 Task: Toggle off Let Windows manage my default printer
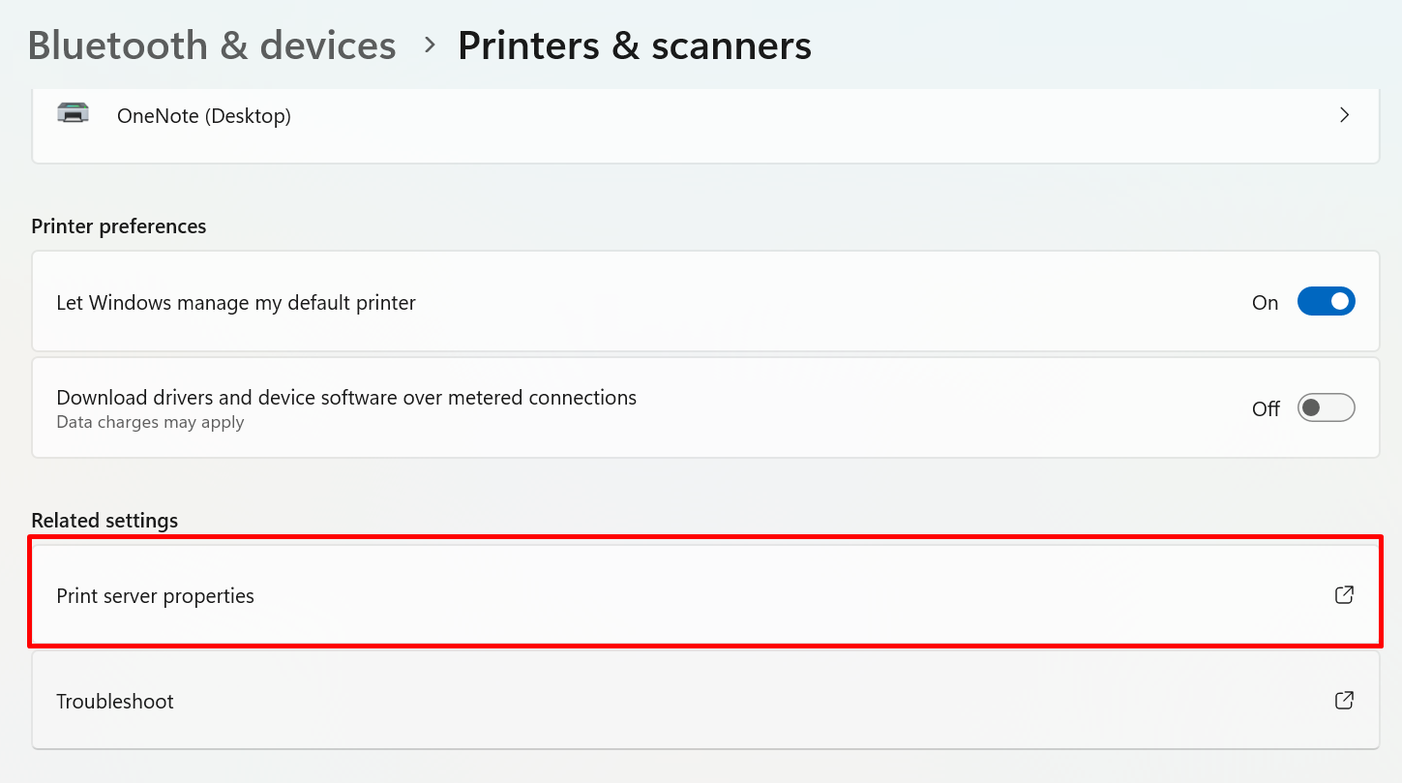1326,301
